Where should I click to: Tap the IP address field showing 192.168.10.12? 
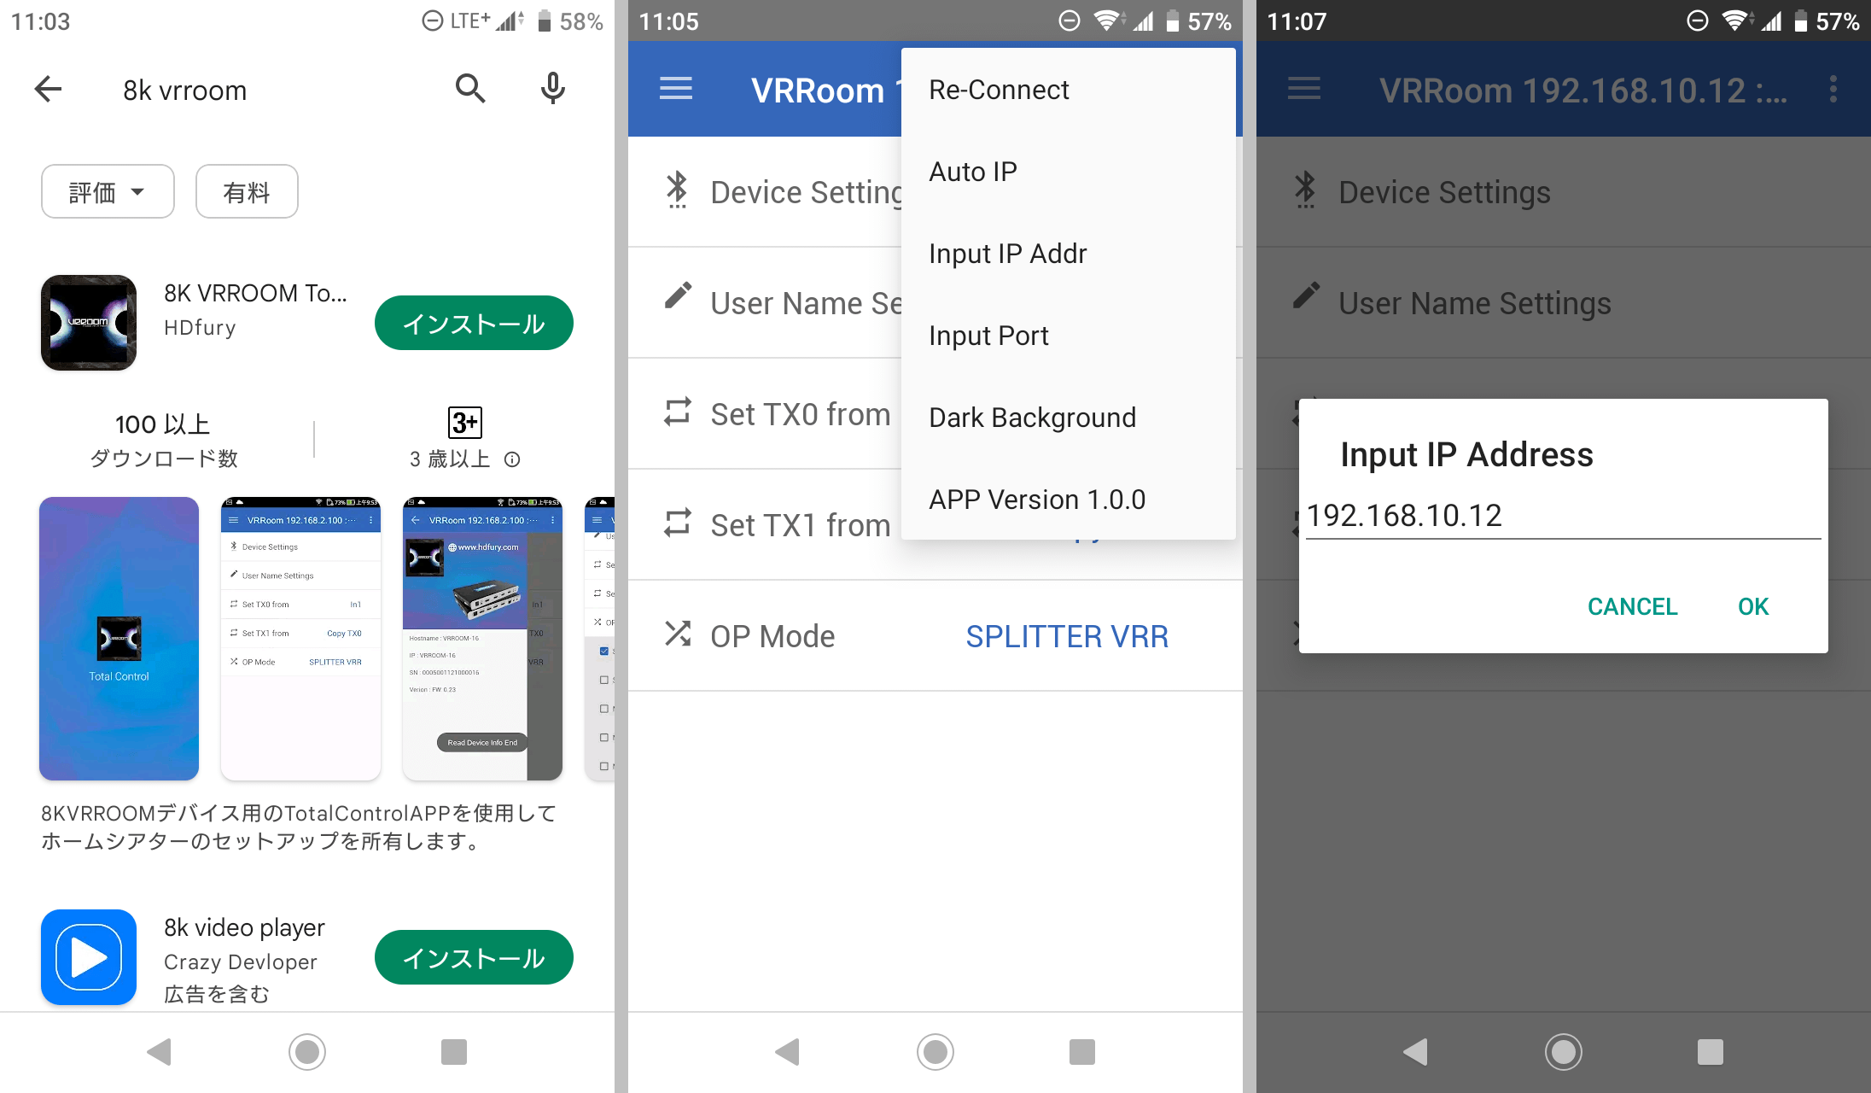tap(1563, 516)
